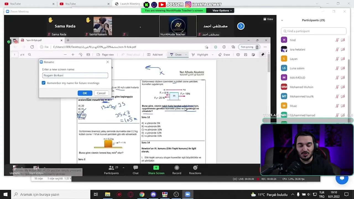354x199 pixels.
Task: Expand the Highlight color options arrow
Action: coord(213,55)
